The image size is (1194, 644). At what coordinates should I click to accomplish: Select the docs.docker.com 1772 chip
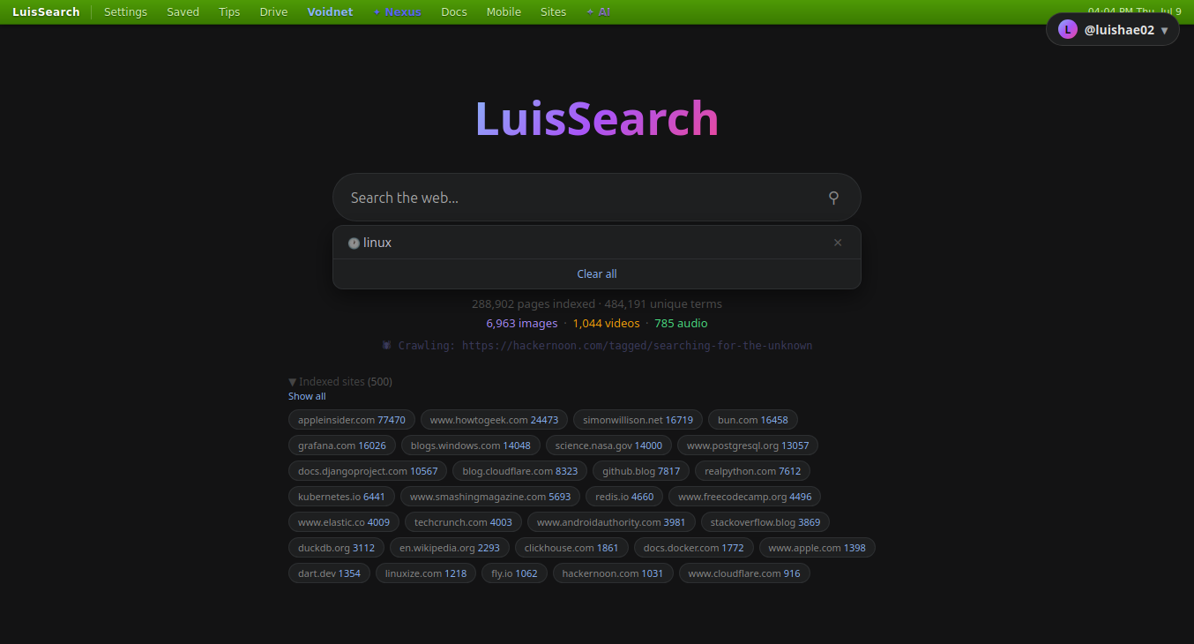[694, 548]
